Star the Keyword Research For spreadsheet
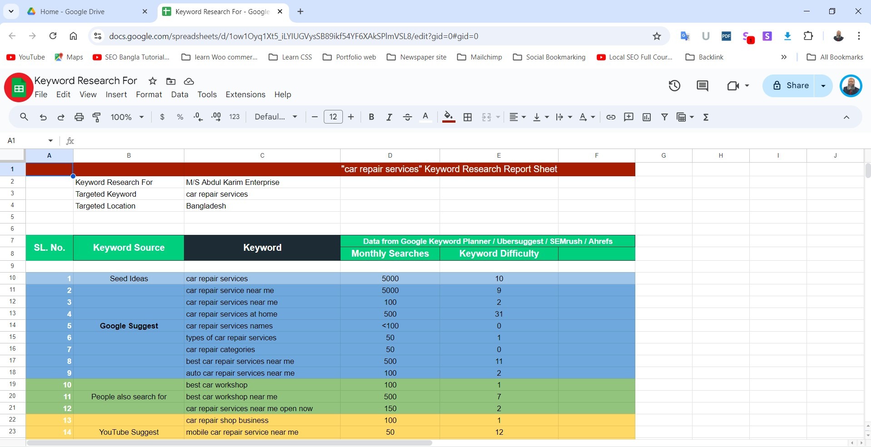The image size is (871, 447). tap(153, 81)
